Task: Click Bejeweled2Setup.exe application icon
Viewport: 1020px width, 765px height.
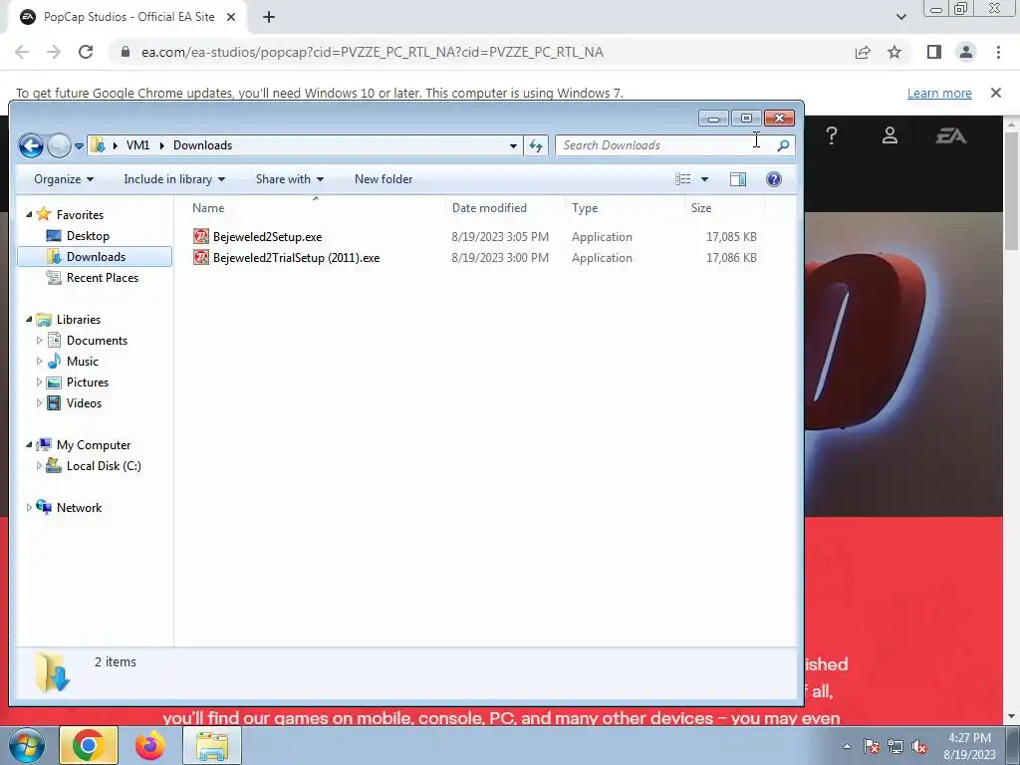Action: pyautogui.click(x=201, y=237)
